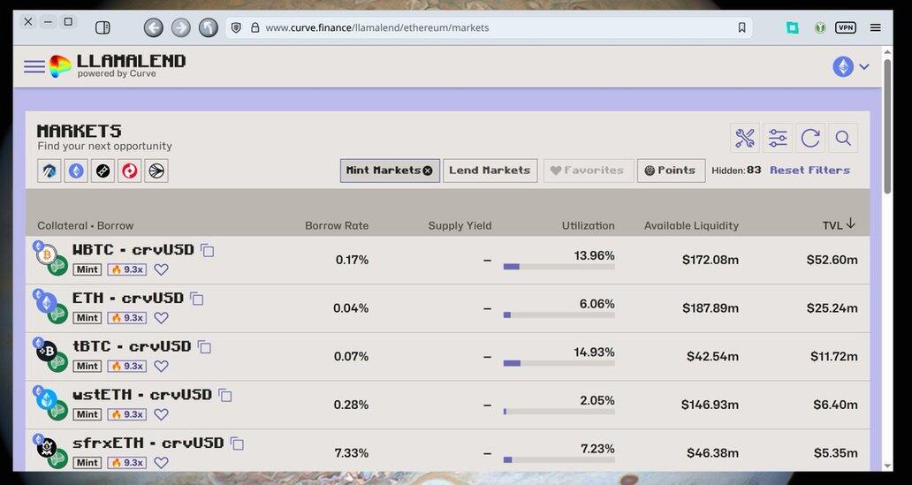Open the market search magnifier icon

pyautogui.click(x=843, y=138)
